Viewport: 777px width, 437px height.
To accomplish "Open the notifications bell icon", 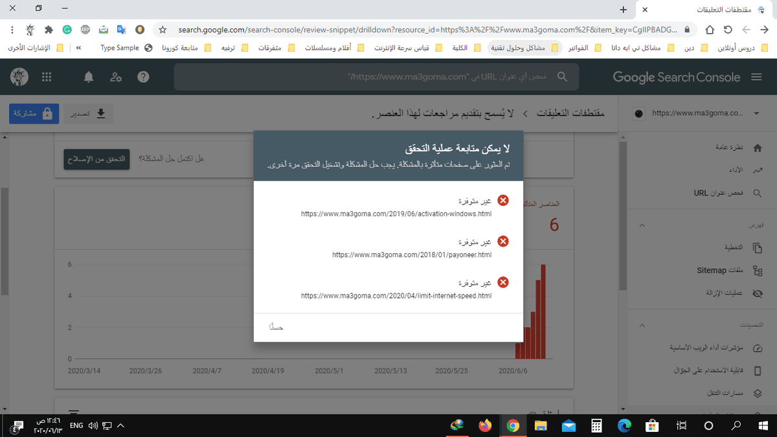I will (x=89, y=77).
